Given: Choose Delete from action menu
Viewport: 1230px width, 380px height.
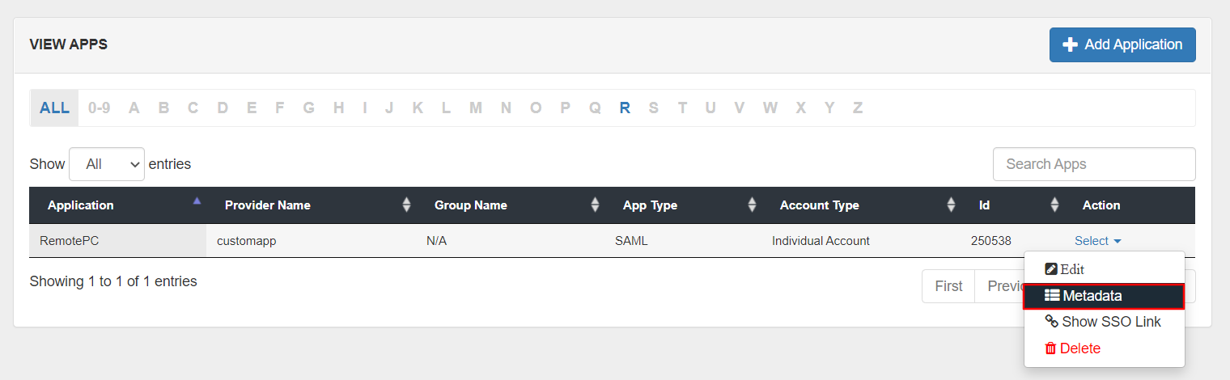Looking at the screenshot, I should coord(1105,348).
